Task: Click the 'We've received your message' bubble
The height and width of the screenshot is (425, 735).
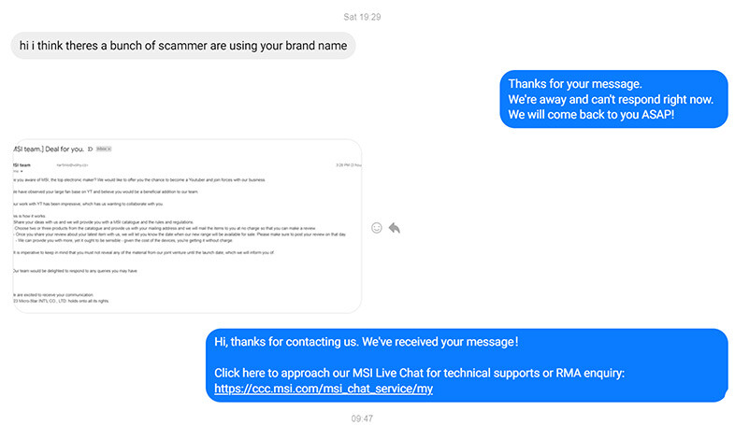Action: [x=467, y=365]
